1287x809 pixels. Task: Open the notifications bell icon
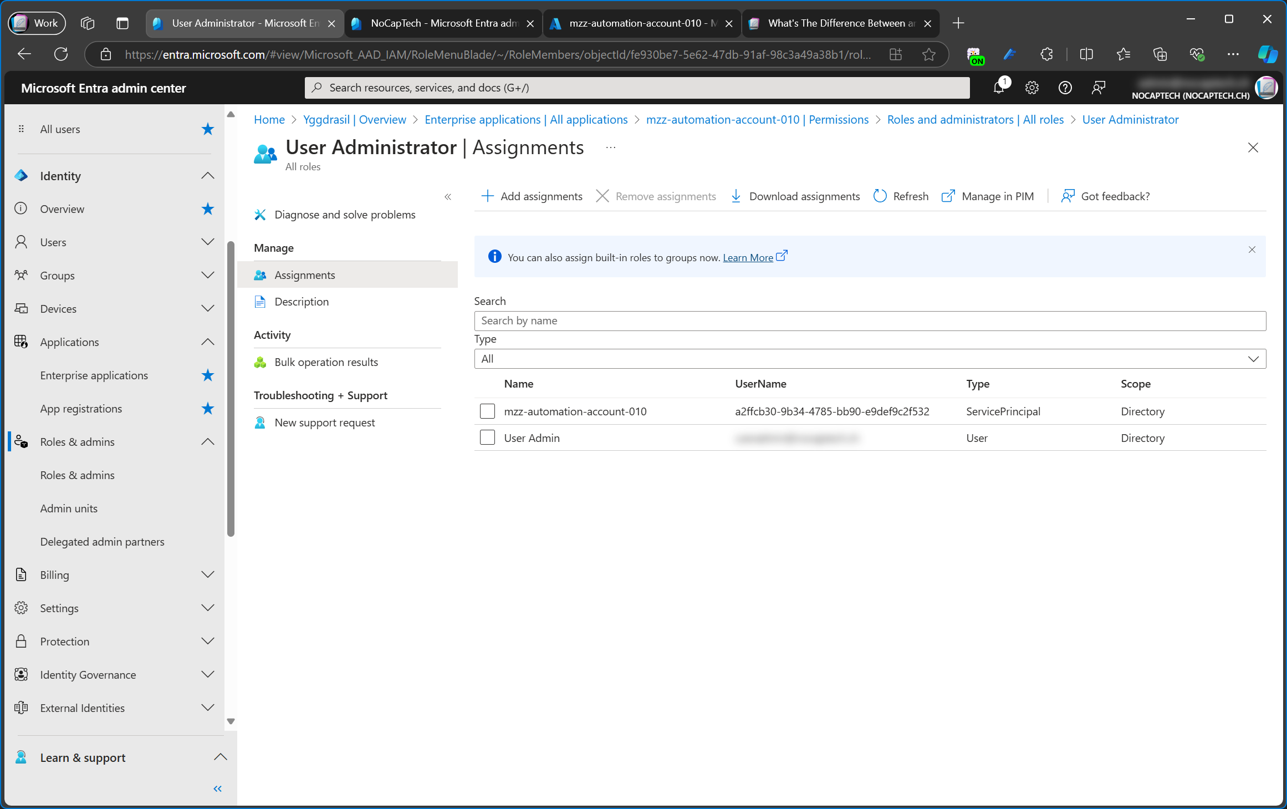[999, 88]
